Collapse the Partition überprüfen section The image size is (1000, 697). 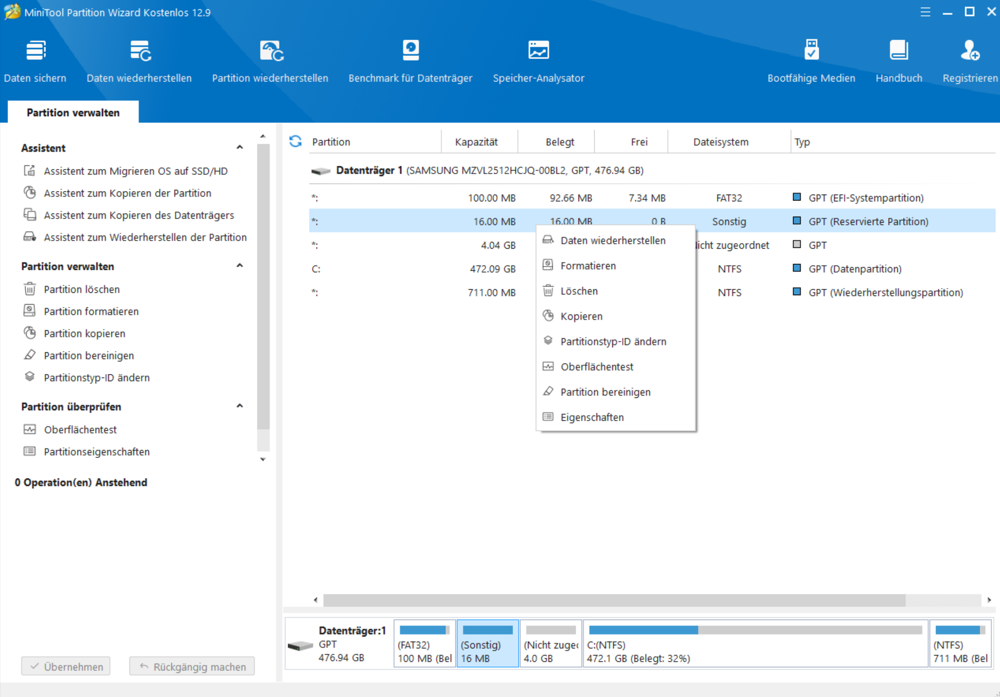click(x=240, y=406)
